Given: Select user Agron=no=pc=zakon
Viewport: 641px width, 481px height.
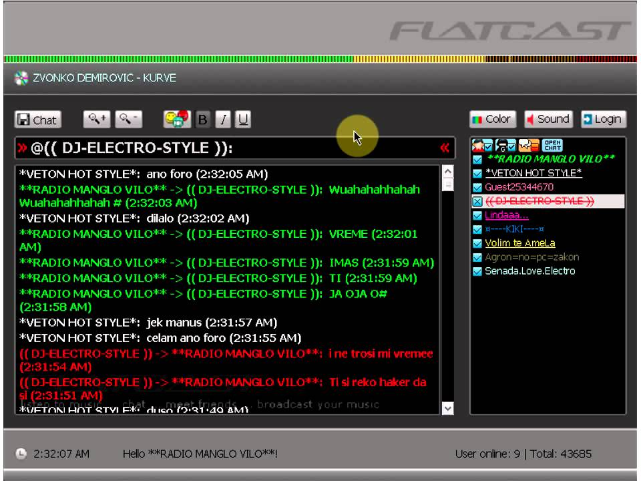Looking at the screenshot, I should tap(532, 257).
